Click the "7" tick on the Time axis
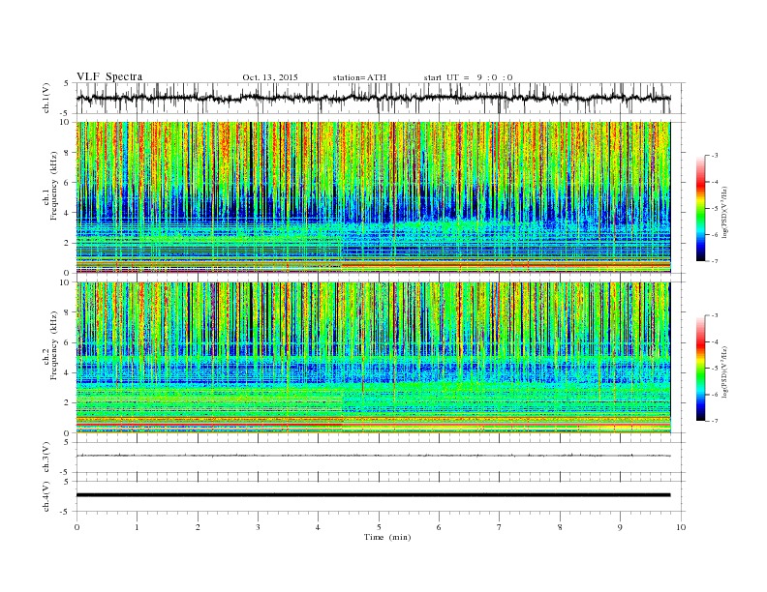 500,527
